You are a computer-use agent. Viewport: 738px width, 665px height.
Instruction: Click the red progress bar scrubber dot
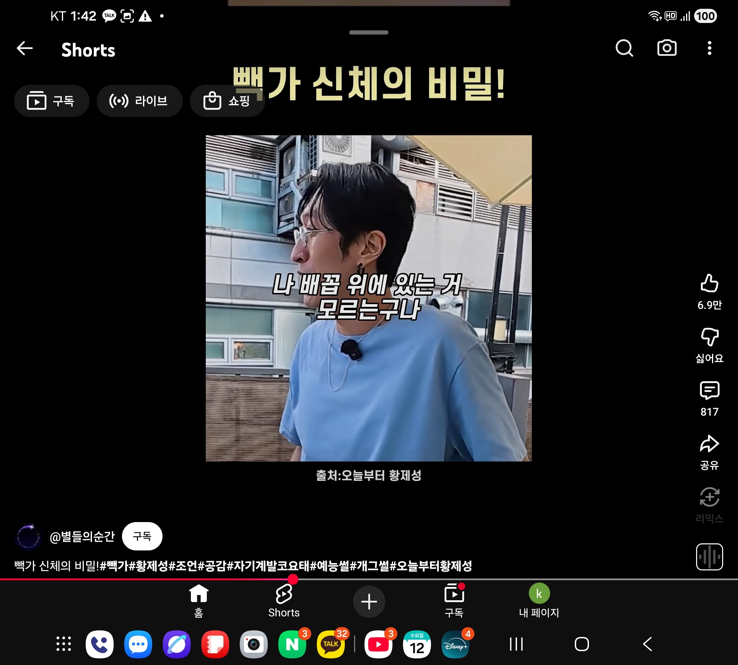pyautogui.click(x=293, y=579)
